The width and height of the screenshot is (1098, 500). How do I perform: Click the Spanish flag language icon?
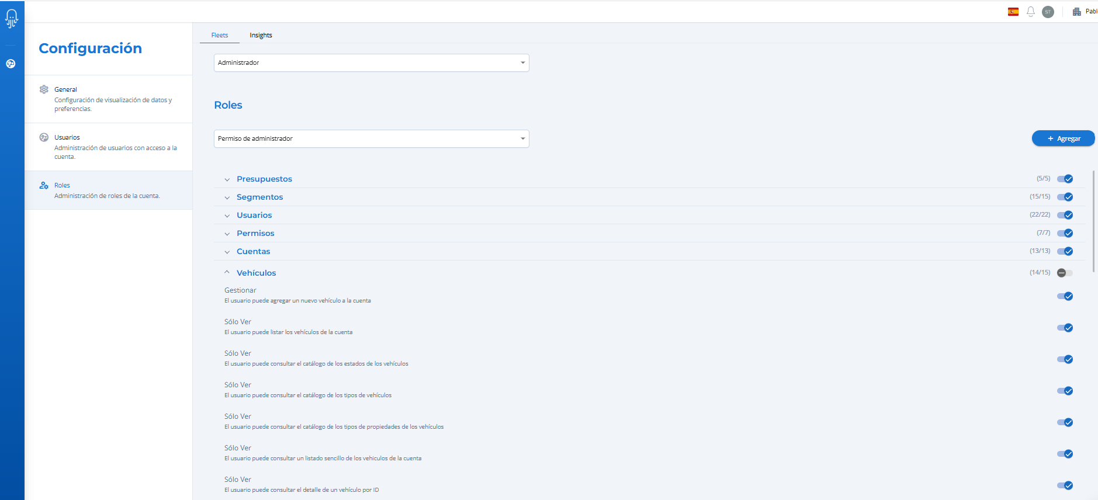pos(1013,12)
